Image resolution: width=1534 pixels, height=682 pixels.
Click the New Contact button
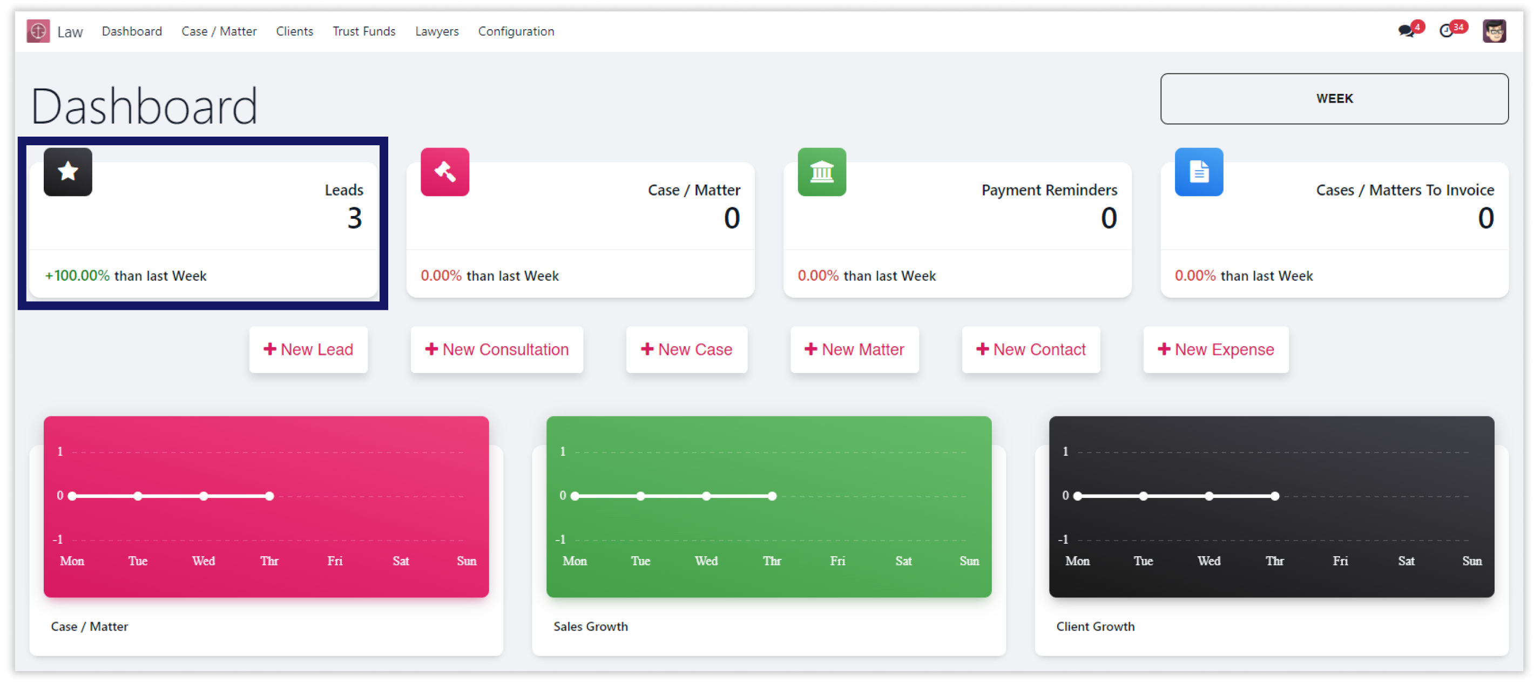(x=1031, y=349)
